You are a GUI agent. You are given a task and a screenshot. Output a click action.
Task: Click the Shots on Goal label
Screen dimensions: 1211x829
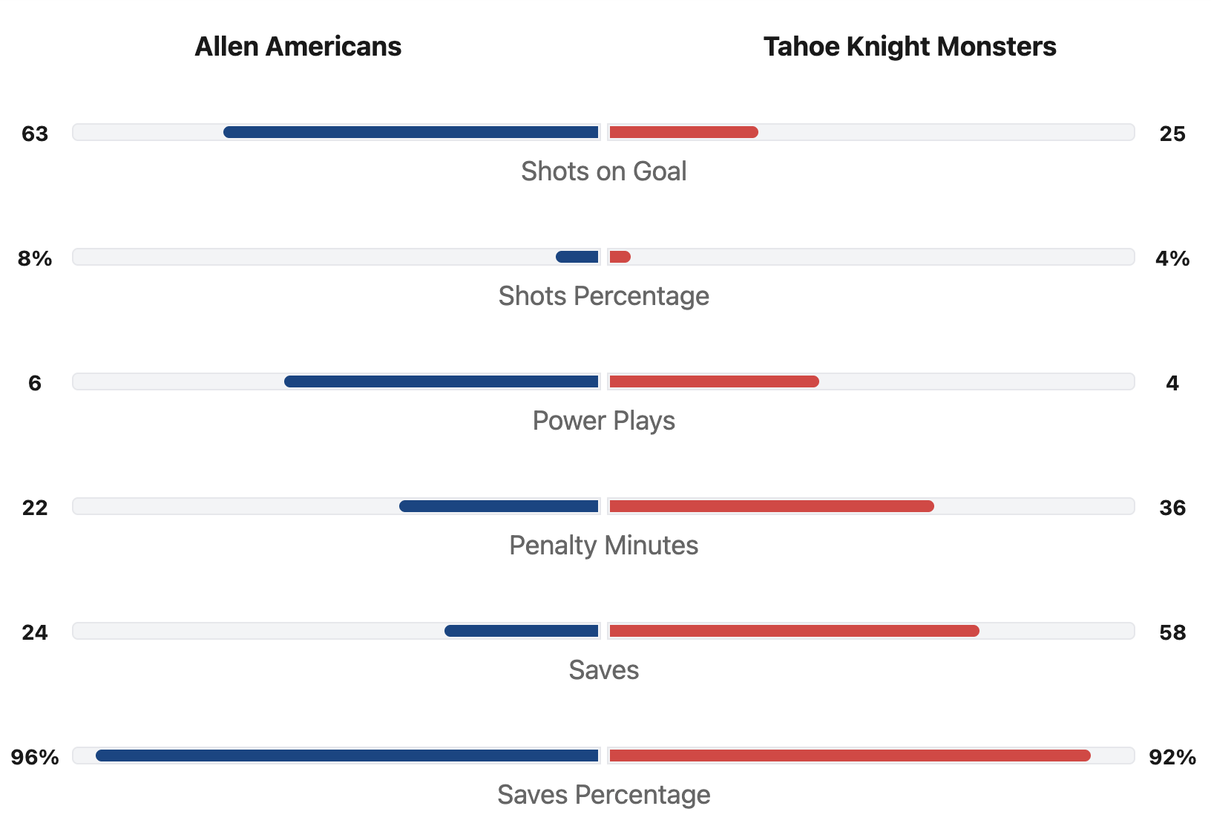[603, 171]
